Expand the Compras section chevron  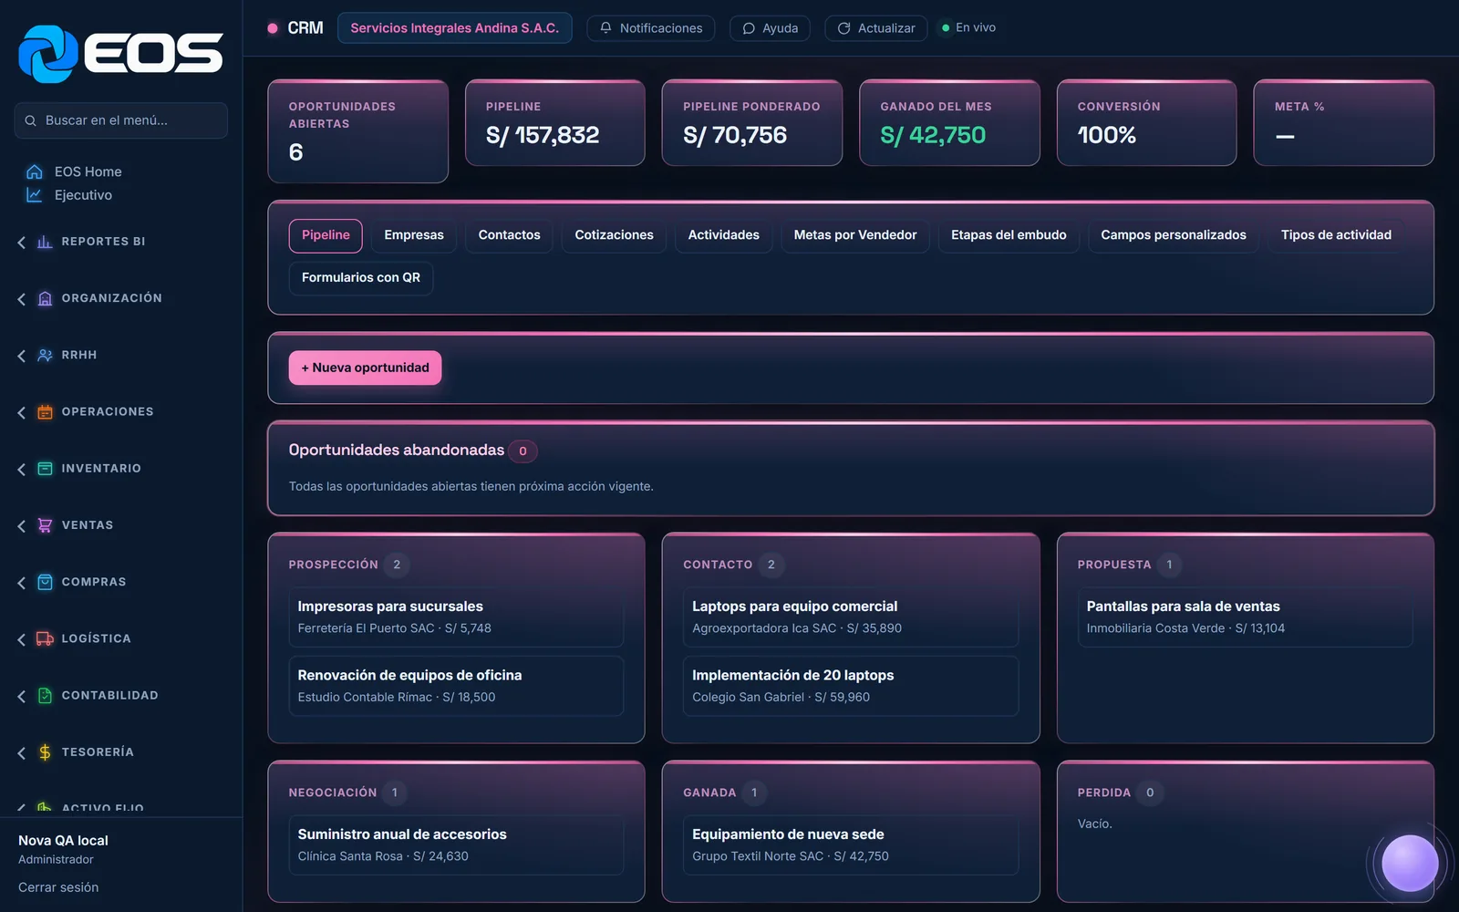(22, 583)
